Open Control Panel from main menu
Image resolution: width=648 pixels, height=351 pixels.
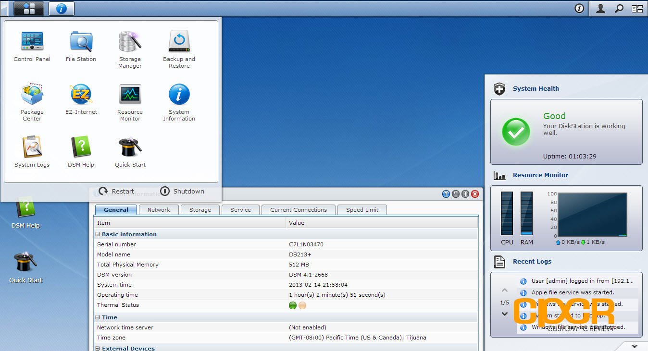[x=32, y=47]
